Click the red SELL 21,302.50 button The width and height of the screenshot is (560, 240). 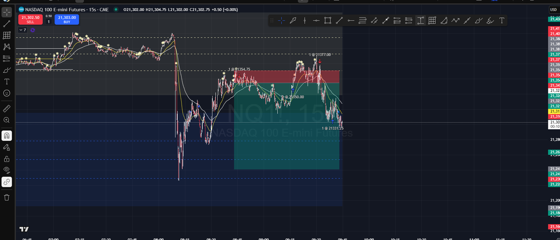(30, 19)
